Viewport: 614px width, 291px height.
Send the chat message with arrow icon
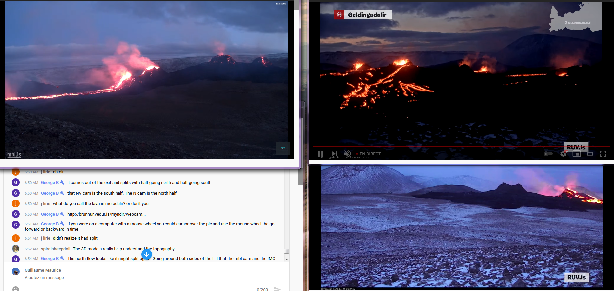click(277, 289)
